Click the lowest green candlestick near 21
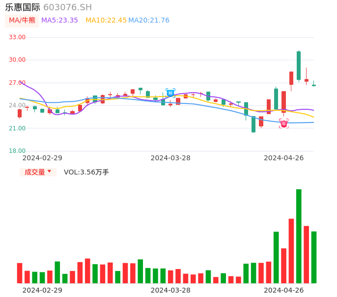 [x=253, y=124]
